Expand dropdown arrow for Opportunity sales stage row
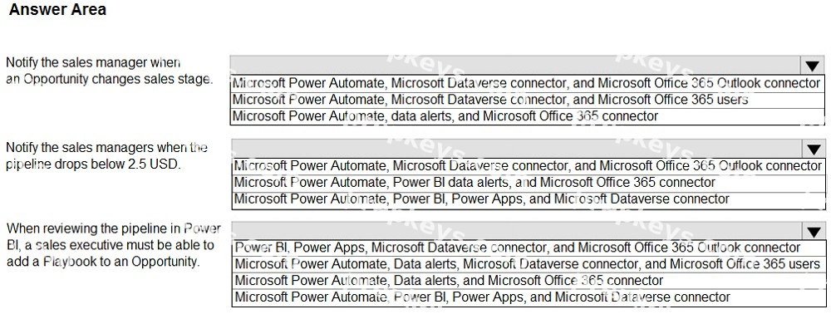 812,66
